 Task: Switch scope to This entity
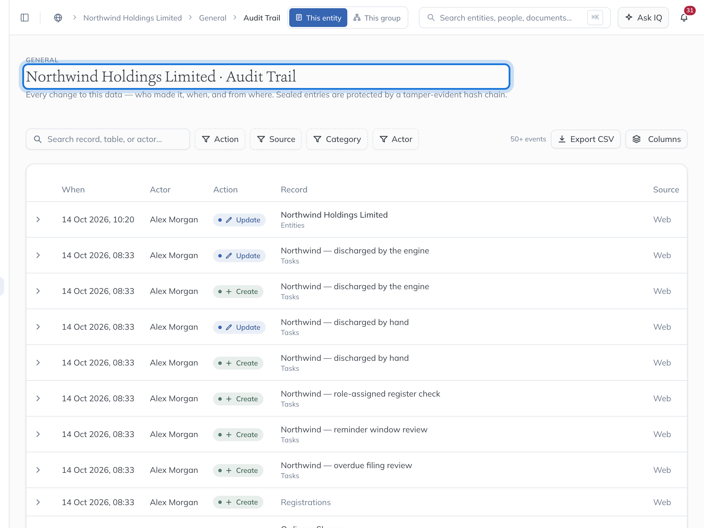[318, 18]
